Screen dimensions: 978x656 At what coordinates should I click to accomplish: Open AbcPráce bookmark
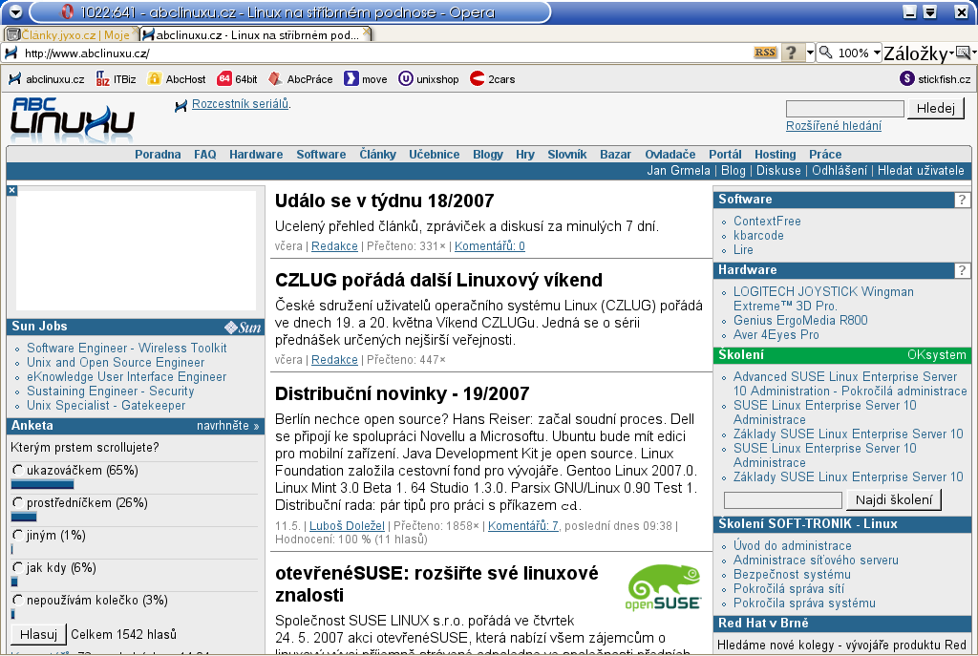pos(301,79)
